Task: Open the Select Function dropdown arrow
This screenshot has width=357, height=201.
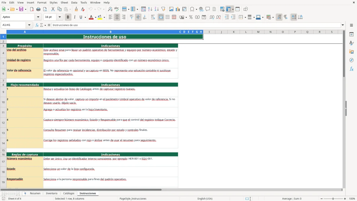Action: tap(45, 25)
